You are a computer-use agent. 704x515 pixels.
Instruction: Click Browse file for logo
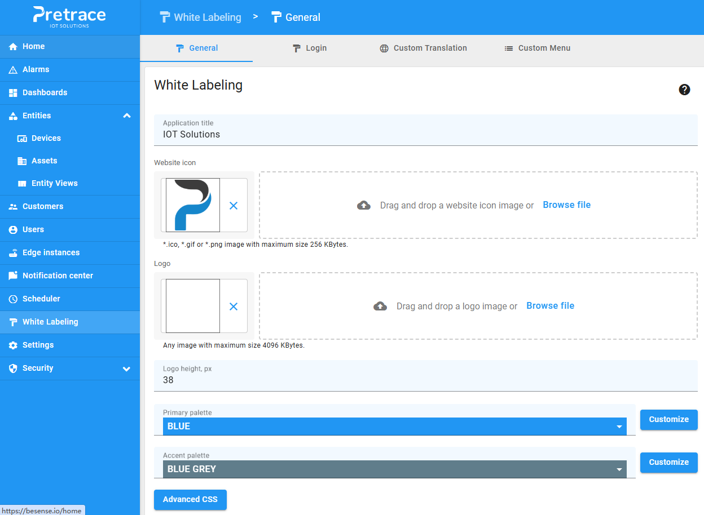(x=551, y=306)
